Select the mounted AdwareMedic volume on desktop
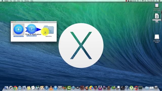The width and height of the screenshot is (162, 91). [x=157, y=38]
